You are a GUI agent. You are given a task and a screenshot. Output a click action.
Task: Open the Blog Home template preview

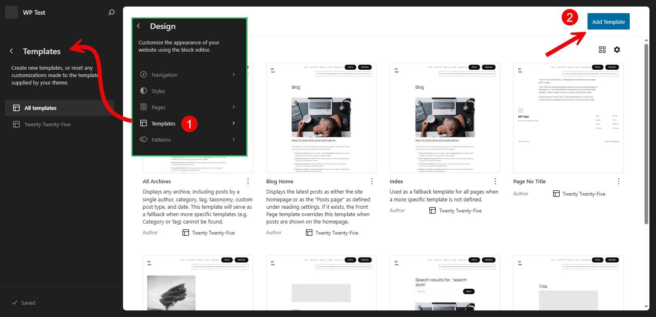pos(321,118)
